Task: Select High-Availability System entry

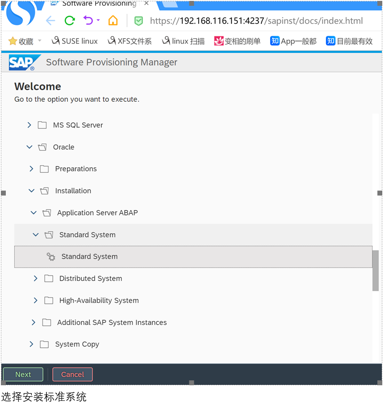Action: 99,301
